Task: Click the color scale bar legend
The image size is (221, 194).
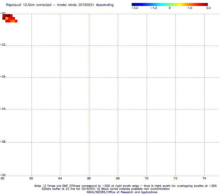Action: [x=170, y=4]
